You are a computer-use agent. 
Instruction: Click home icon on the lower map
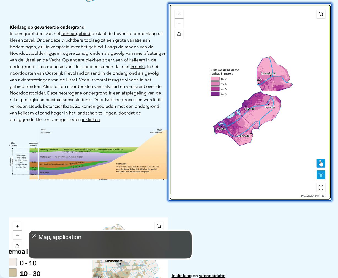[x=17, y=246]
